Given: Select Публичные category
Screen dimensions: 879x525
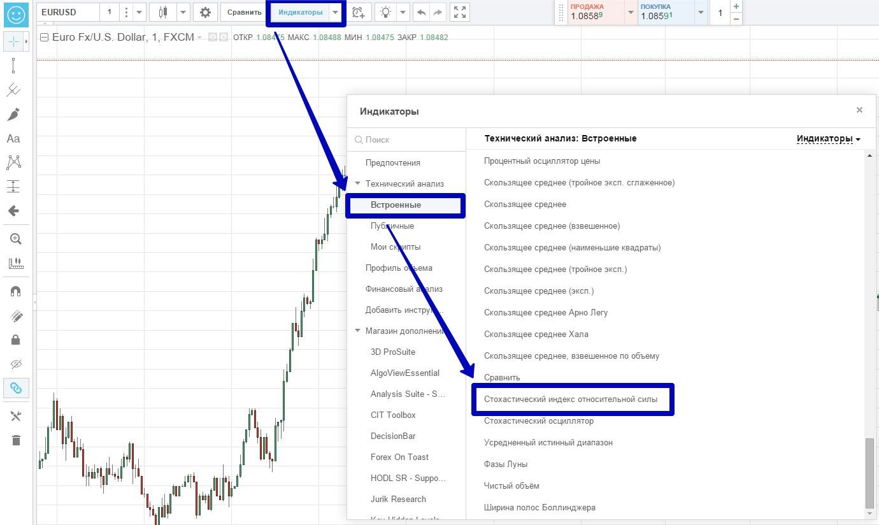Looking at the screenshot, I should point(392,226).
